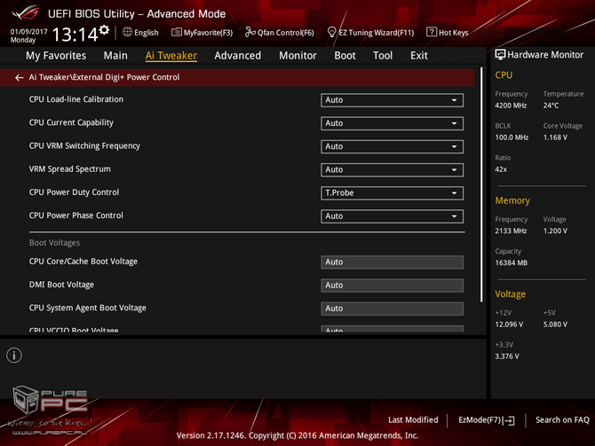Switch to EzMode(F7)
This screenshot has height=446, width=595.
point(486,420)
